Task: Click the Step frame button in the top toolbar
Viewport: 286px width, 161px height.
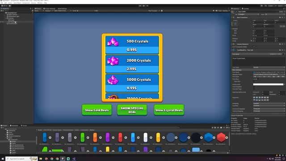Action: (147, 6)
